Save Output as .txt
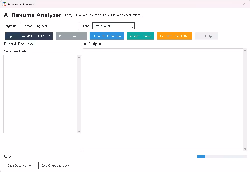The width and height of the screenshot is (250, 172). coord(20,166)
